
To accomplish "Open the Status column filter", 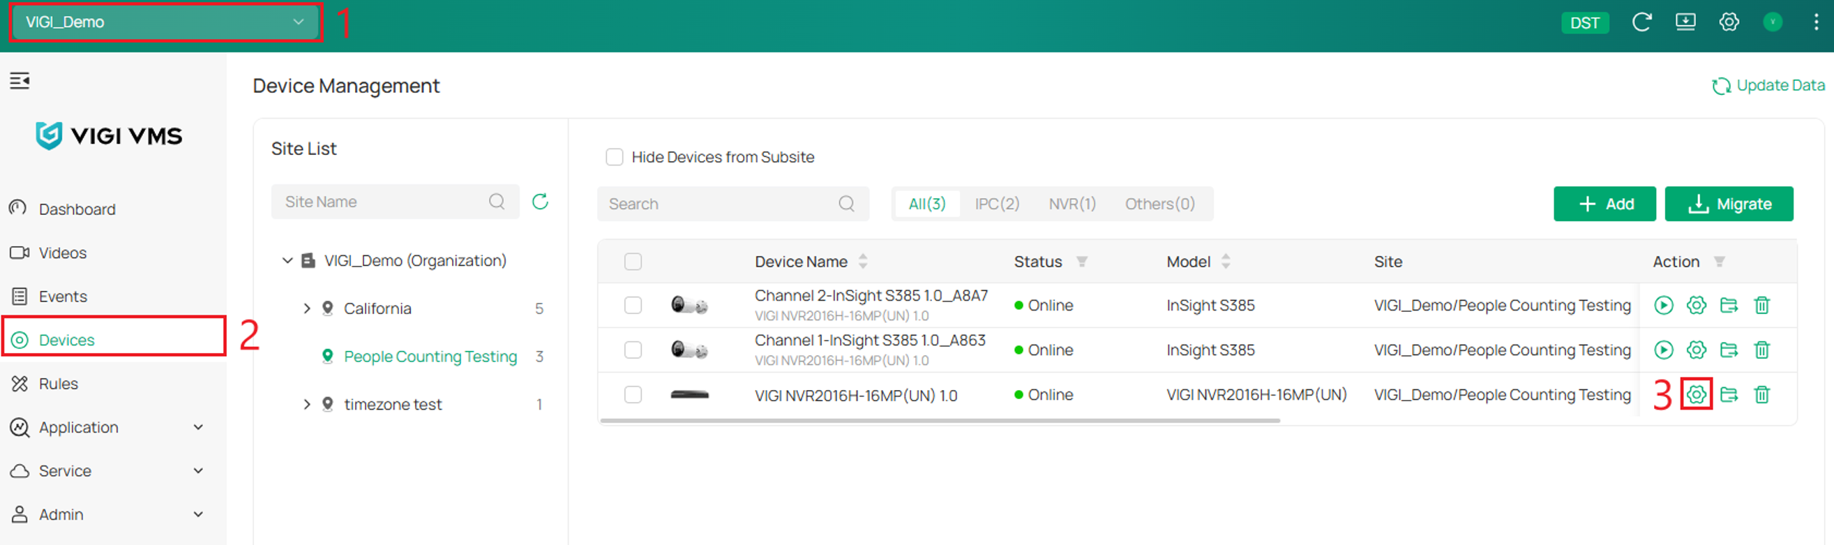I will 1081,262.
